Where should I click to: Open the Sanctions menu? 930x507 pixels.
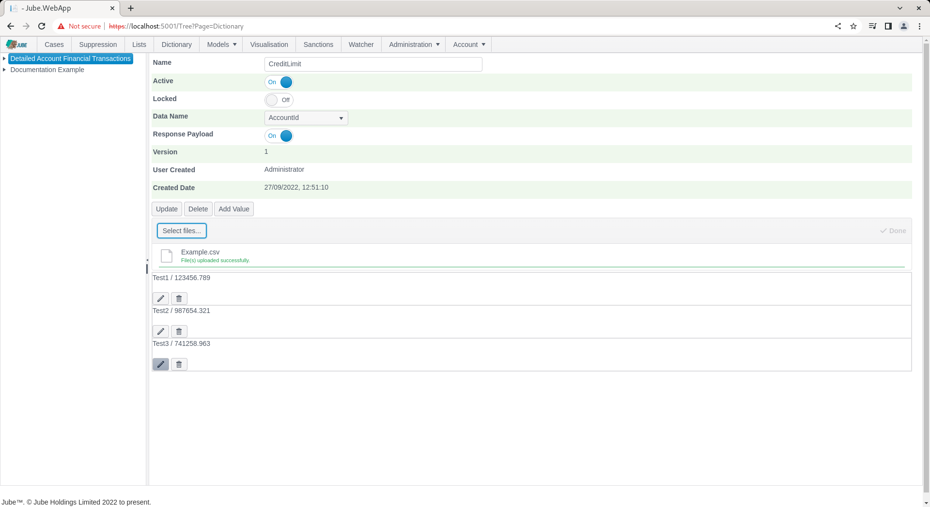pyautogui.click(x=318, y=45)
